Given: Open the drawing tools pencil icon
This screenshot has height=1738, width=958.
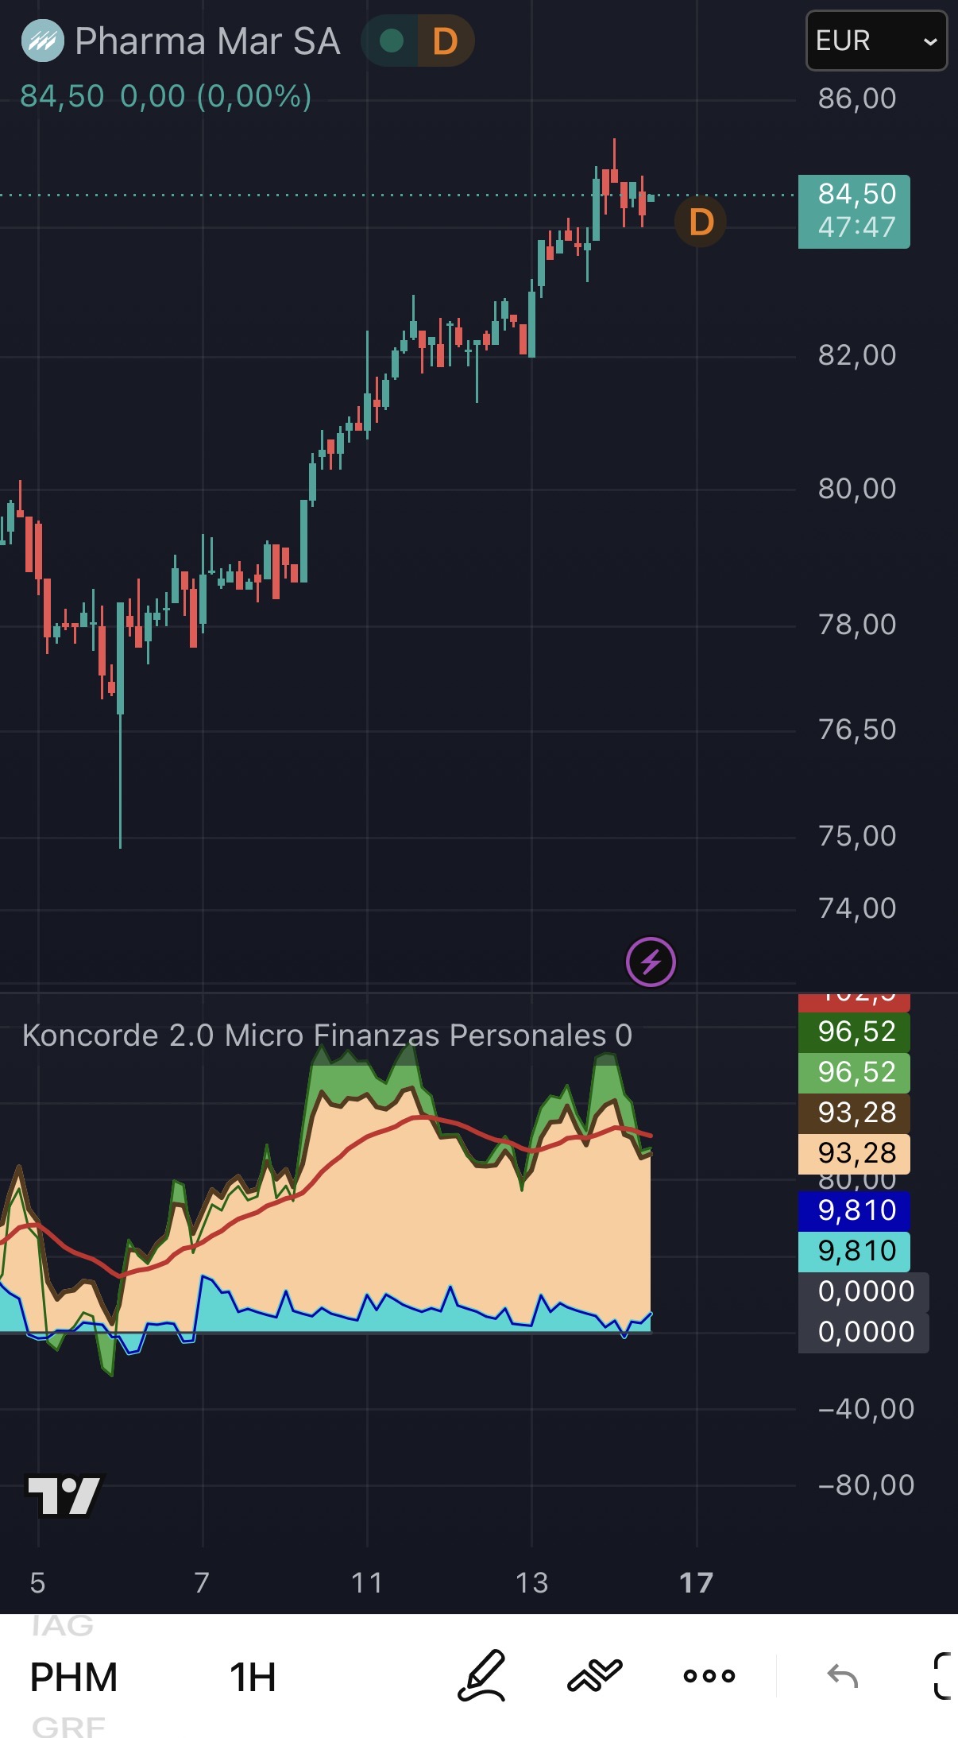Looking at the screenshot, I should (x=481, y=1676).
